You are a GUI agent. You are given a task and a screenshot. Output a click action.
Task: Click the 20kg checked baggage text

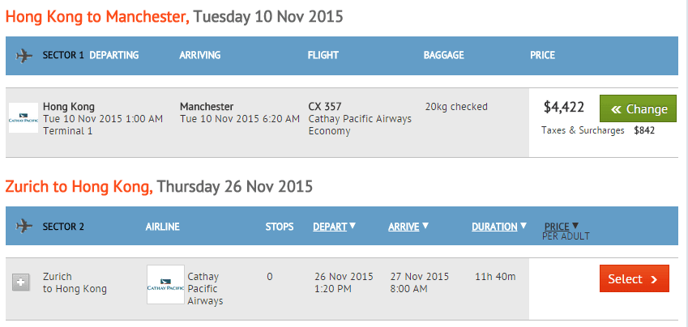click(456, 106)
